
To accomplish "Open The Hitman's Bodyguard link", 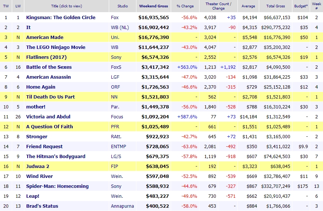I will click(x=56, y=156).
